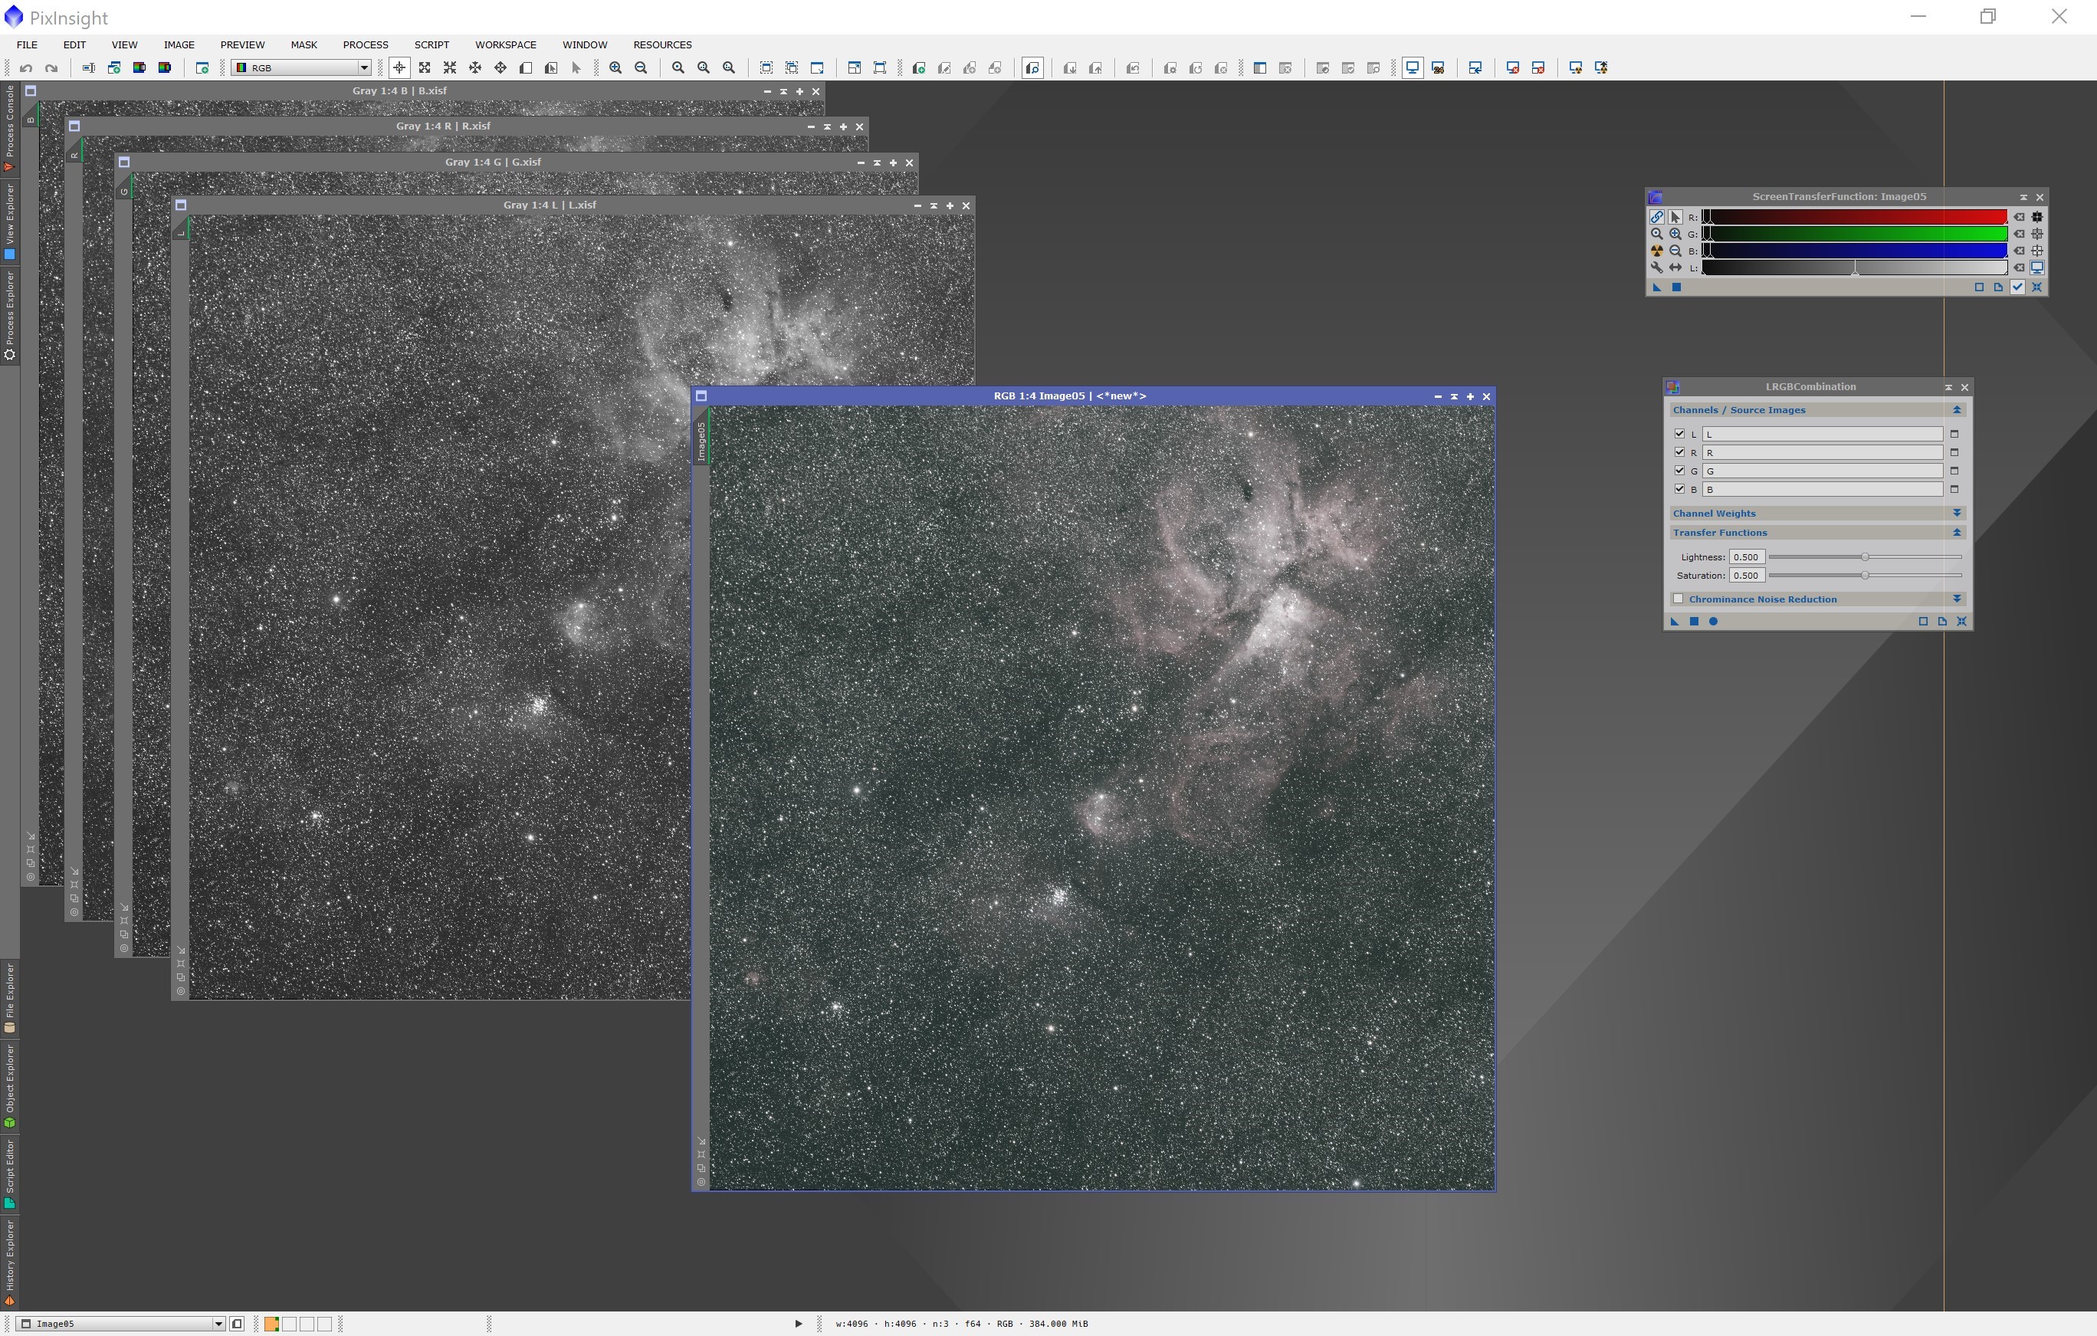Click the status bar play arrow
This screenshot has height=1336, width=2097.
[x=798, y=1324]
